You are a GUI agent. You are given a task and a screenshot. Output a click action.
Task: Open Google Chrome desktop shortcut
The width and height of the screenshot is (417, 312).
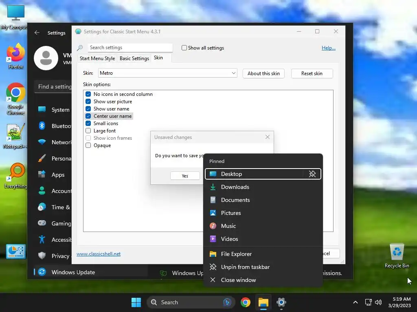(16, 99)
